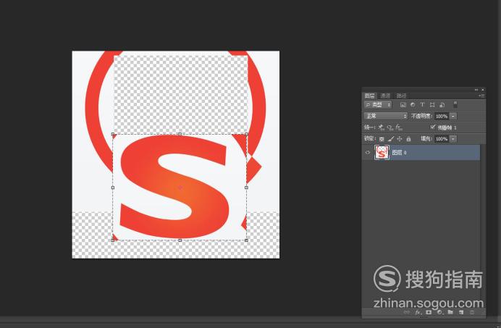Screen dimensions: 501x328
Task: Open the layers panel flyout menu
Action: tap(482, 96)
